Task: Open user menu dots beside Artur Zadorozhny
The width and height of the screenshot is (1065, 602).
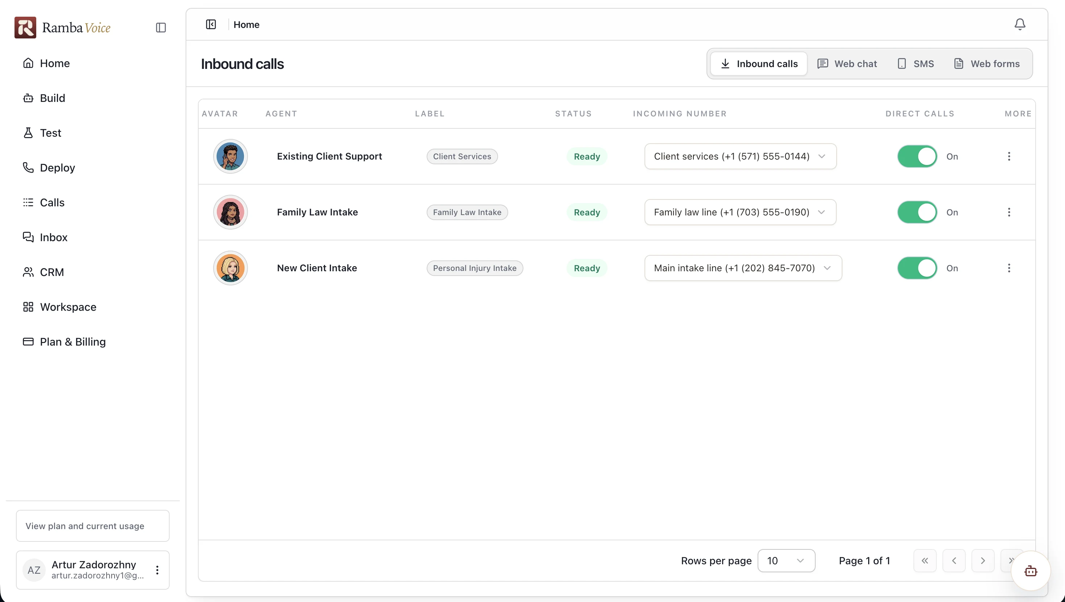Action: 157,570
